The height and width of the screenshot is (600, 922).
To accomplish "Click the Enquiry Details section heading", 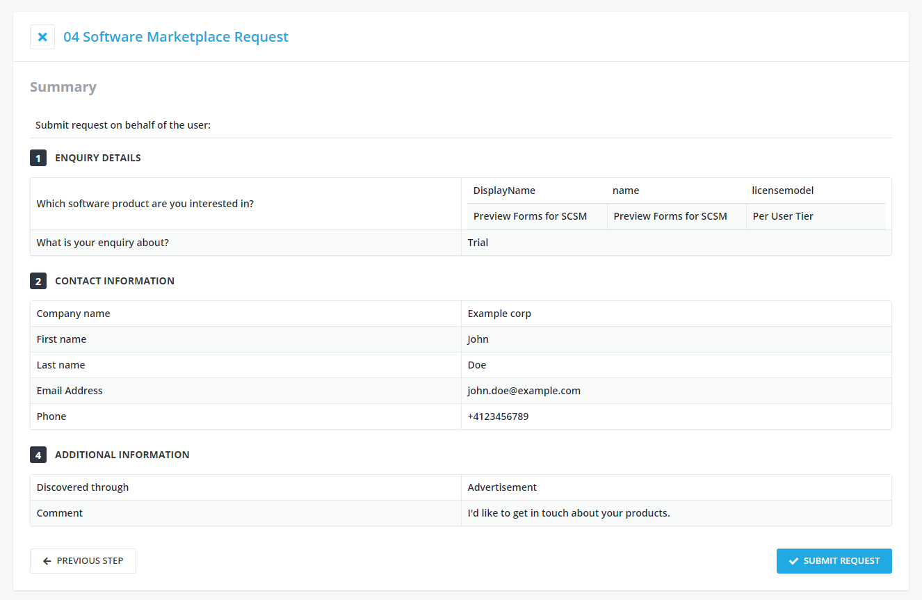I will click(98, 158).
